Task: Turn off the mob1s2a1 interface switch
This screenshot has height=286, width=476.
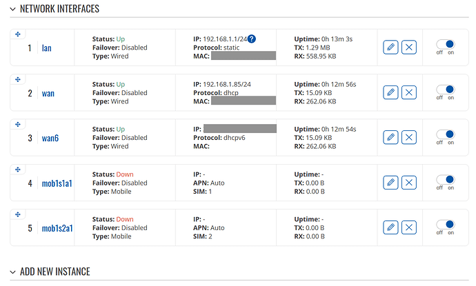Action: (446, 225)
